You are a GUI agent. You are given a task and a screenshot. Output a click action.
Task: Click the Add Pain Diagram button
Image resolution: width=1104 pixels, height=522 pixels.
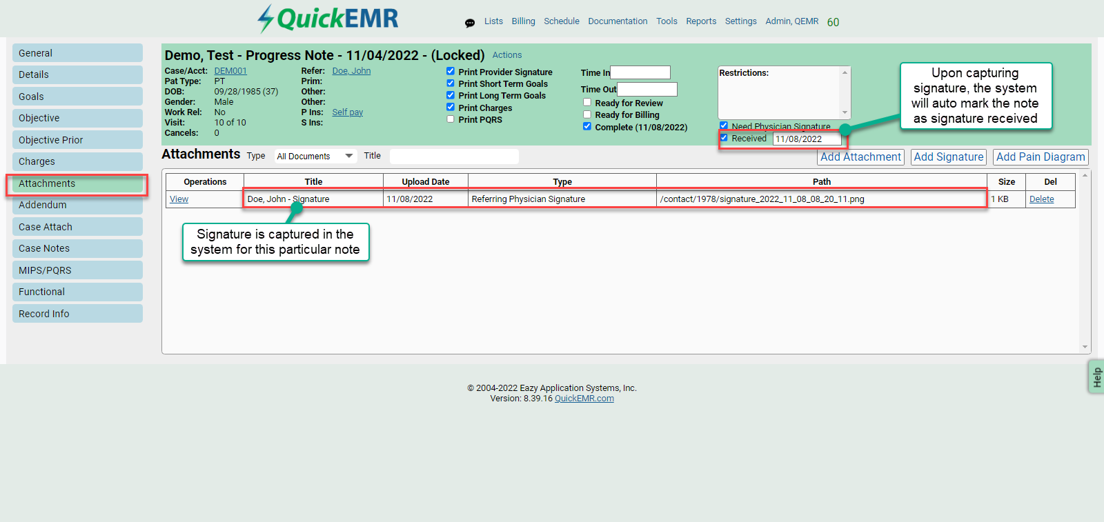[1041, 157]
